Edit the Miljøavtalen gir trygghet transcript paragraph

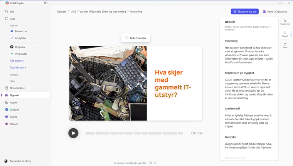[249, 89]
